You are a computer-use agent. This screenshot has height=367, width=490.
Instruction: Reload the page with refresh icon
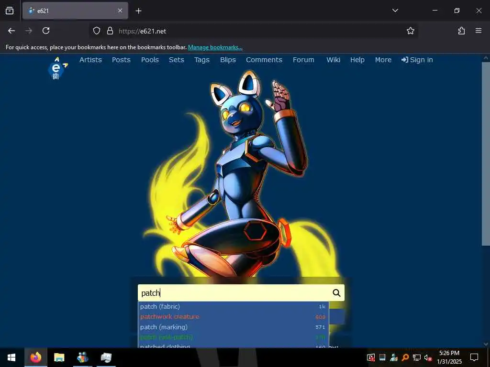(46, 31)
